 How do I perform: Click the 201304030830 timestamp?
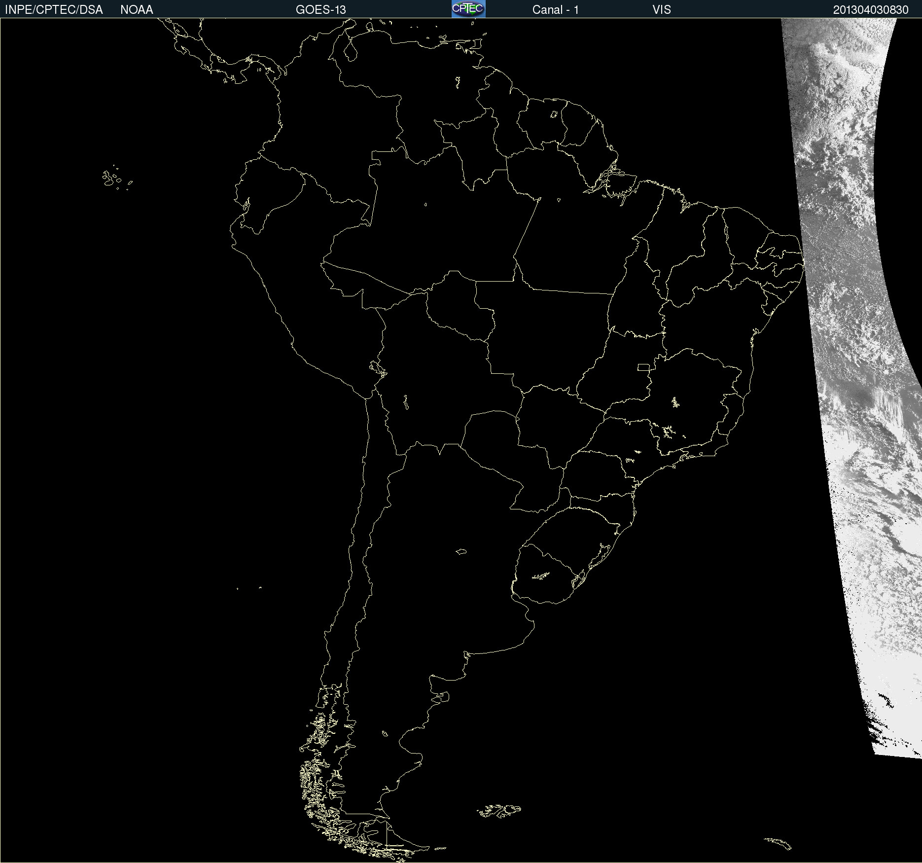pos(870,10)
